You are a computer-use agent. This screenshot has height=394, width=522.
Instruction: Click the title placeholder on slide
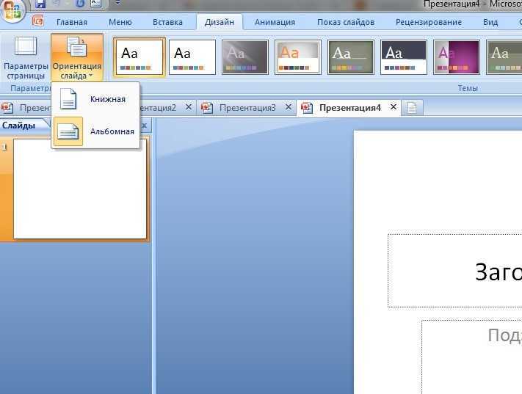tap(454, 271)
